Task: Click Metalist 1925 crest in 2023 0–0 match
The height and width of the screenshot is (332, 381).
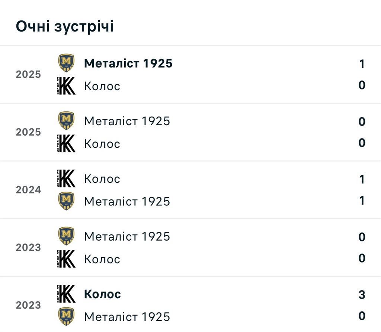Action: tap(66, 236)
